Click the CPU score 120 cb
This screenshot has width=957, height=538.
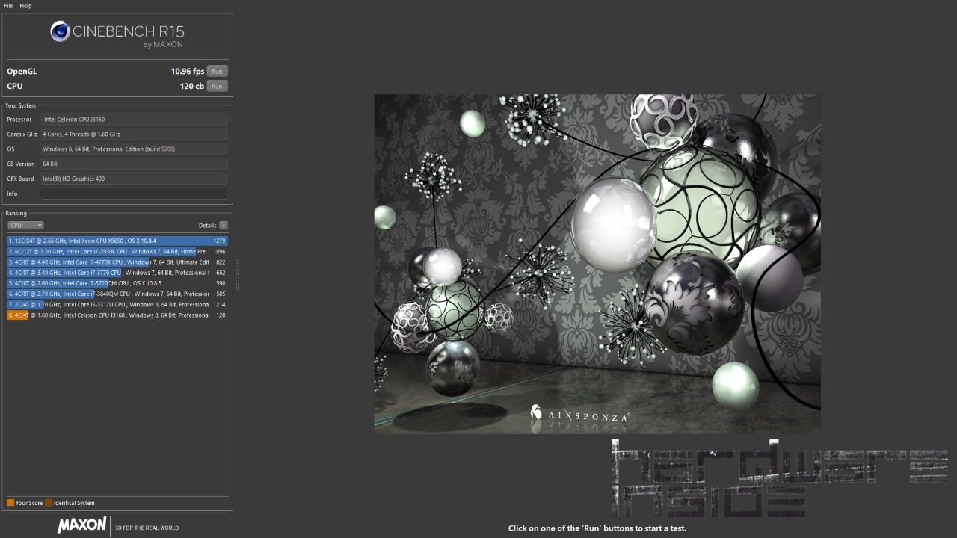(x=192, y=87)
